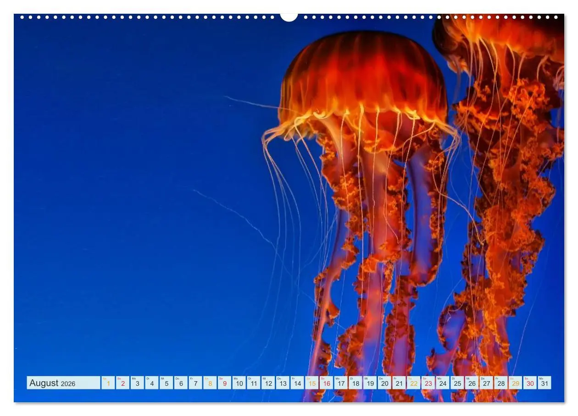578x416 pixels.
Task: Choose day 26 marked Mi
Action: [x=472, y=383]
